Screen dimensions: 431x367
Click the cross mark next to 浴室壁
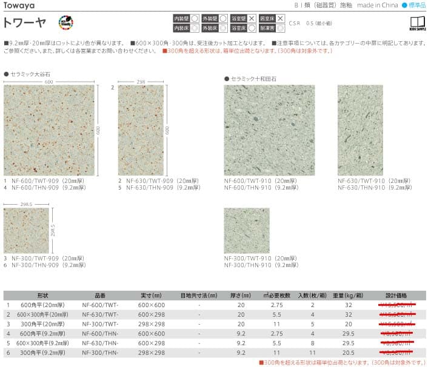coord(252,18)
